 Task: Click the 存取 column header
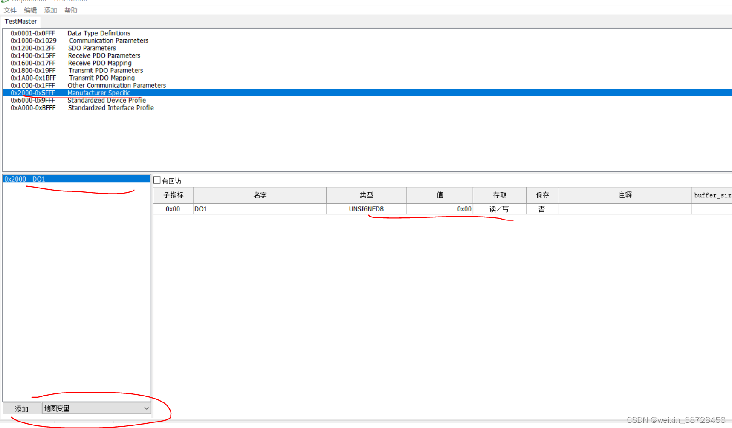coord(500,195)
